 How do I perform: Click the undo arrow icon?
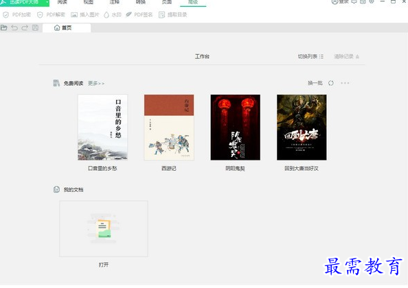pyautogui.click(x=14, y=27)
